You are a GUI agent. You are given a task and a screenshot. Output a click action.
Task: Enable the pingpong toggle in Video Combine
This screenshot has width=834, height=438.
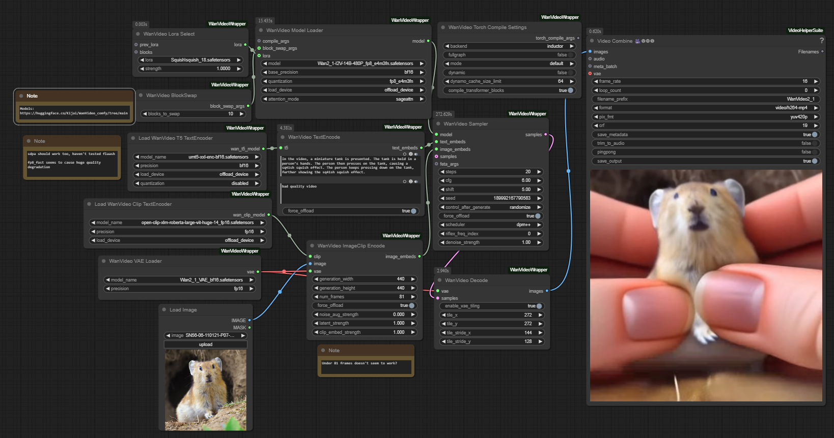(x=814, y=152)
